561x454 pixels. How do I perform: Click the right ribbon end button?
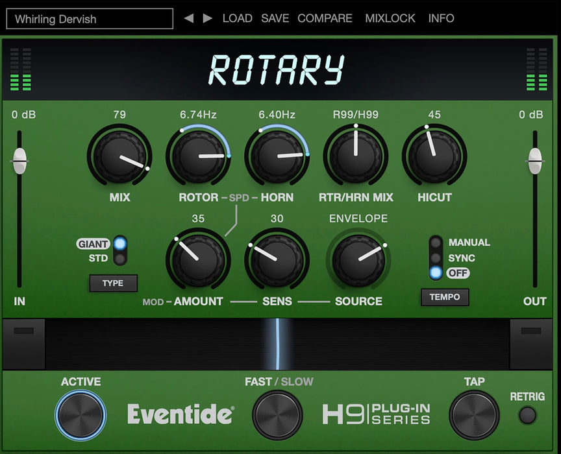click(x=531, y=344)
